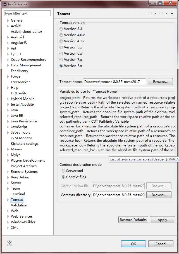Select WindowBuilder in tree

point(23,222)
